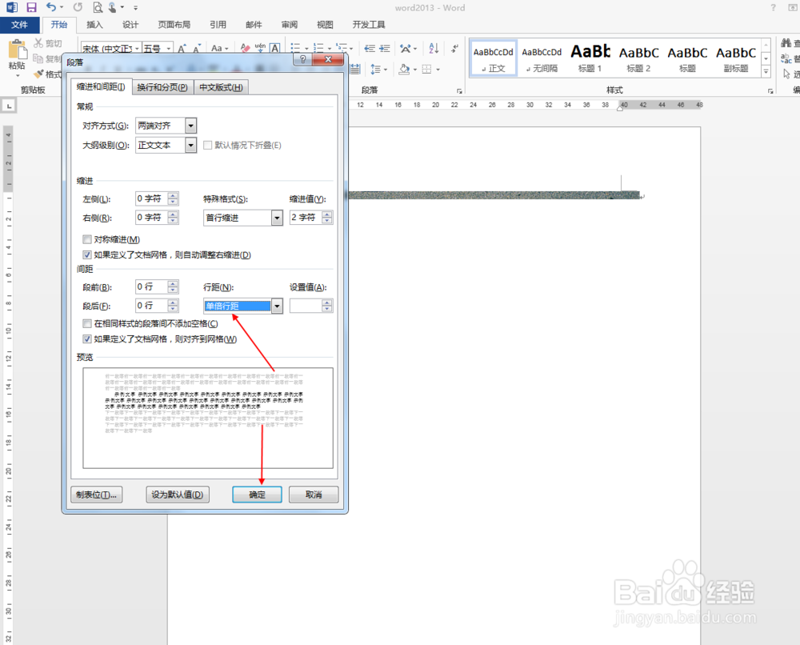Click the 确定 button
This screenshot has width=800, height=645.
[x=257, y=495]
